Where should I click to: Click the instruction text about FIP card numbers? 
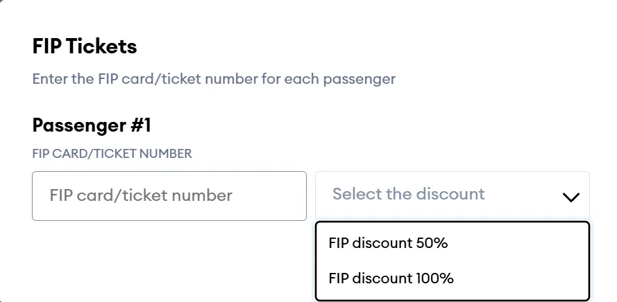214,79
